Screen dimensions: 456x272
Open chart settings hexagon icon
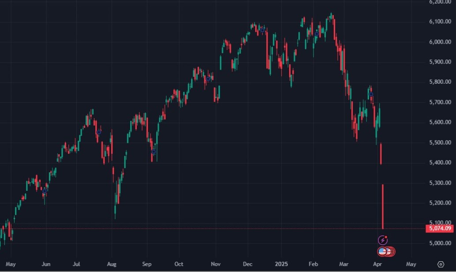(x=441, y=264)
